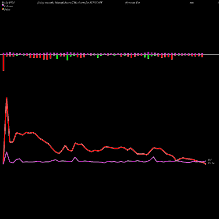Click the longest red bar at the far left of the bar chart
Viewport: 219px width, 219px height.
point(4,63)
